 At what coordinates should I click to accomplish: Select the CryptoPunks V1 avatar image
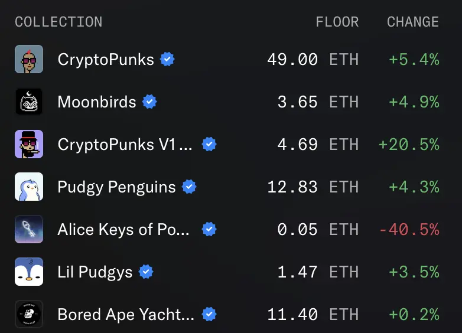click(x=29, y=144)
